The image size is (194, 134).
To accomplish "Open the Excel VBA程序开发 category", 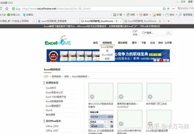I will click(x=56, y=97).
